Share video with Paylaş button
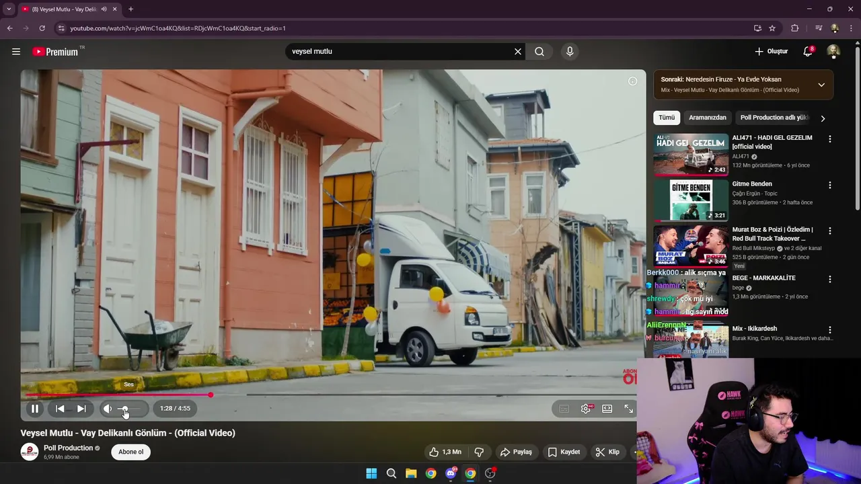The image size is (861, 484). click(517, 452)
